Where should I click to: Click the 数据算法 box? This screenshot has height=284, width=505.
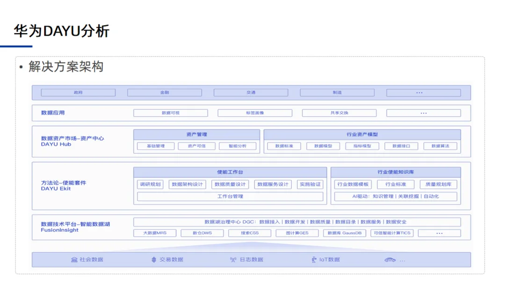(x=440, y=146)
